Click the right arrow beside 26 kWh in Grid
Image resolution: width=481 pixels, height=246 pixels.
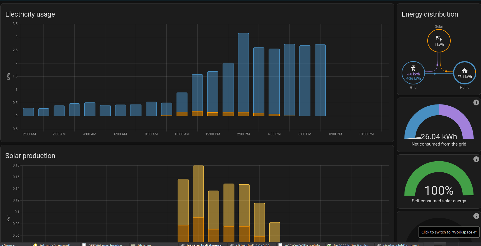(407, 79)
